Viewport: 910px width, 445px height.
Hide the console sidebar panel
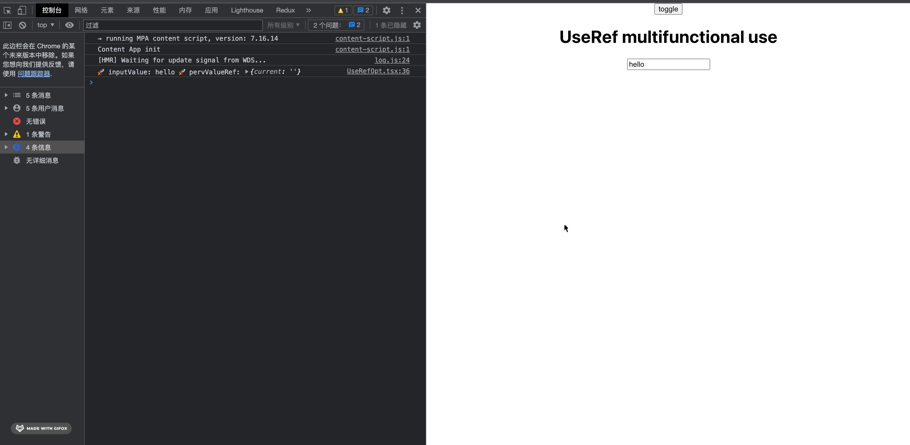pos(7,25)
